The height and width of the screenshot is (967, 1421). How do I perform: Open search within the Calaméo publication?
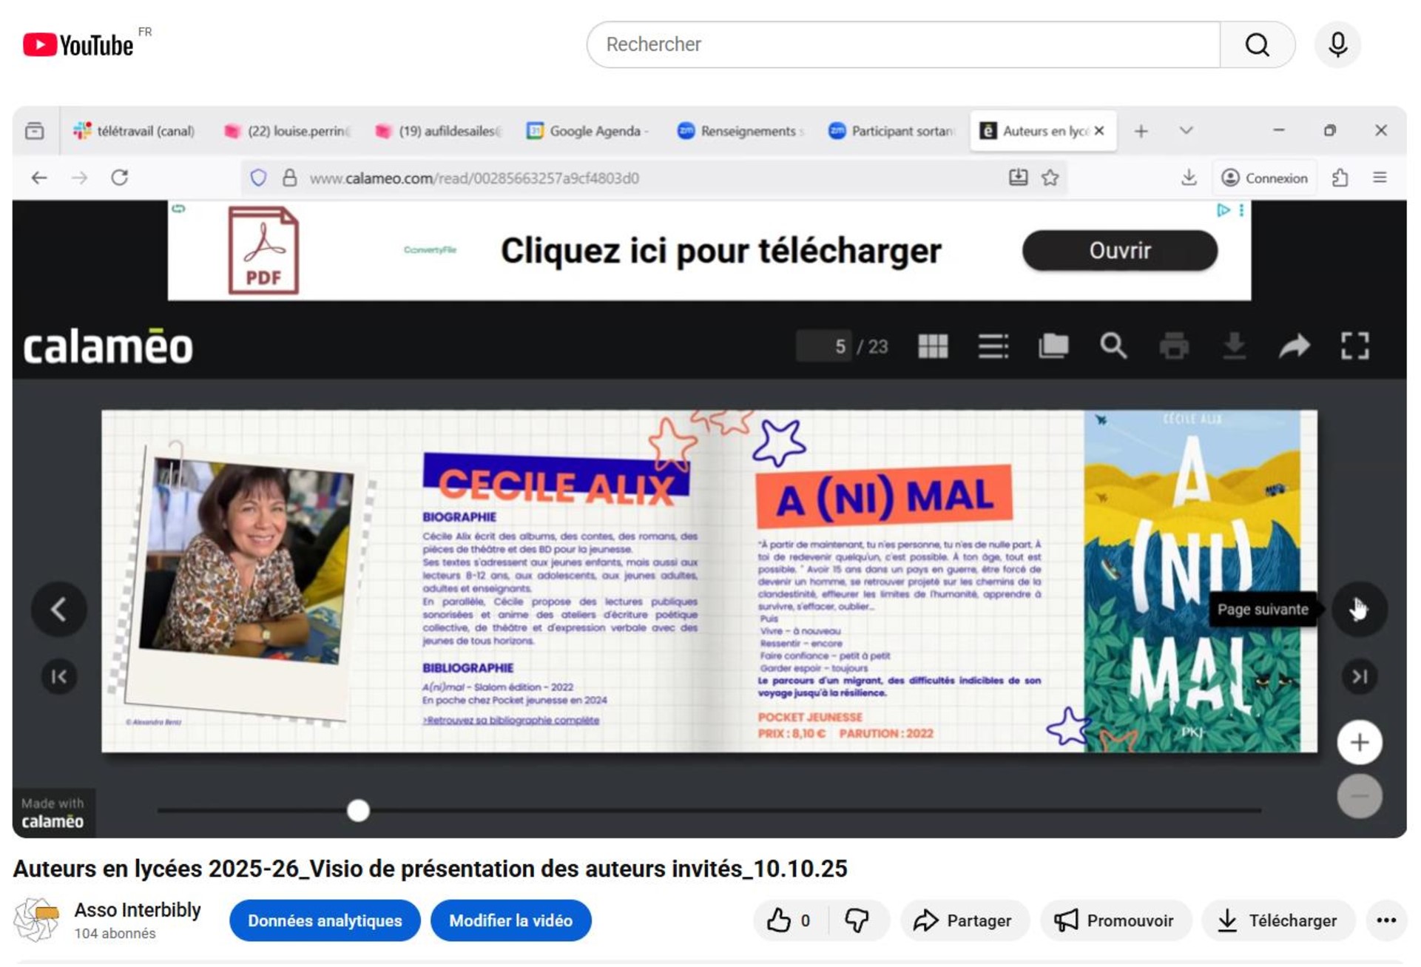click(1113, 346)
